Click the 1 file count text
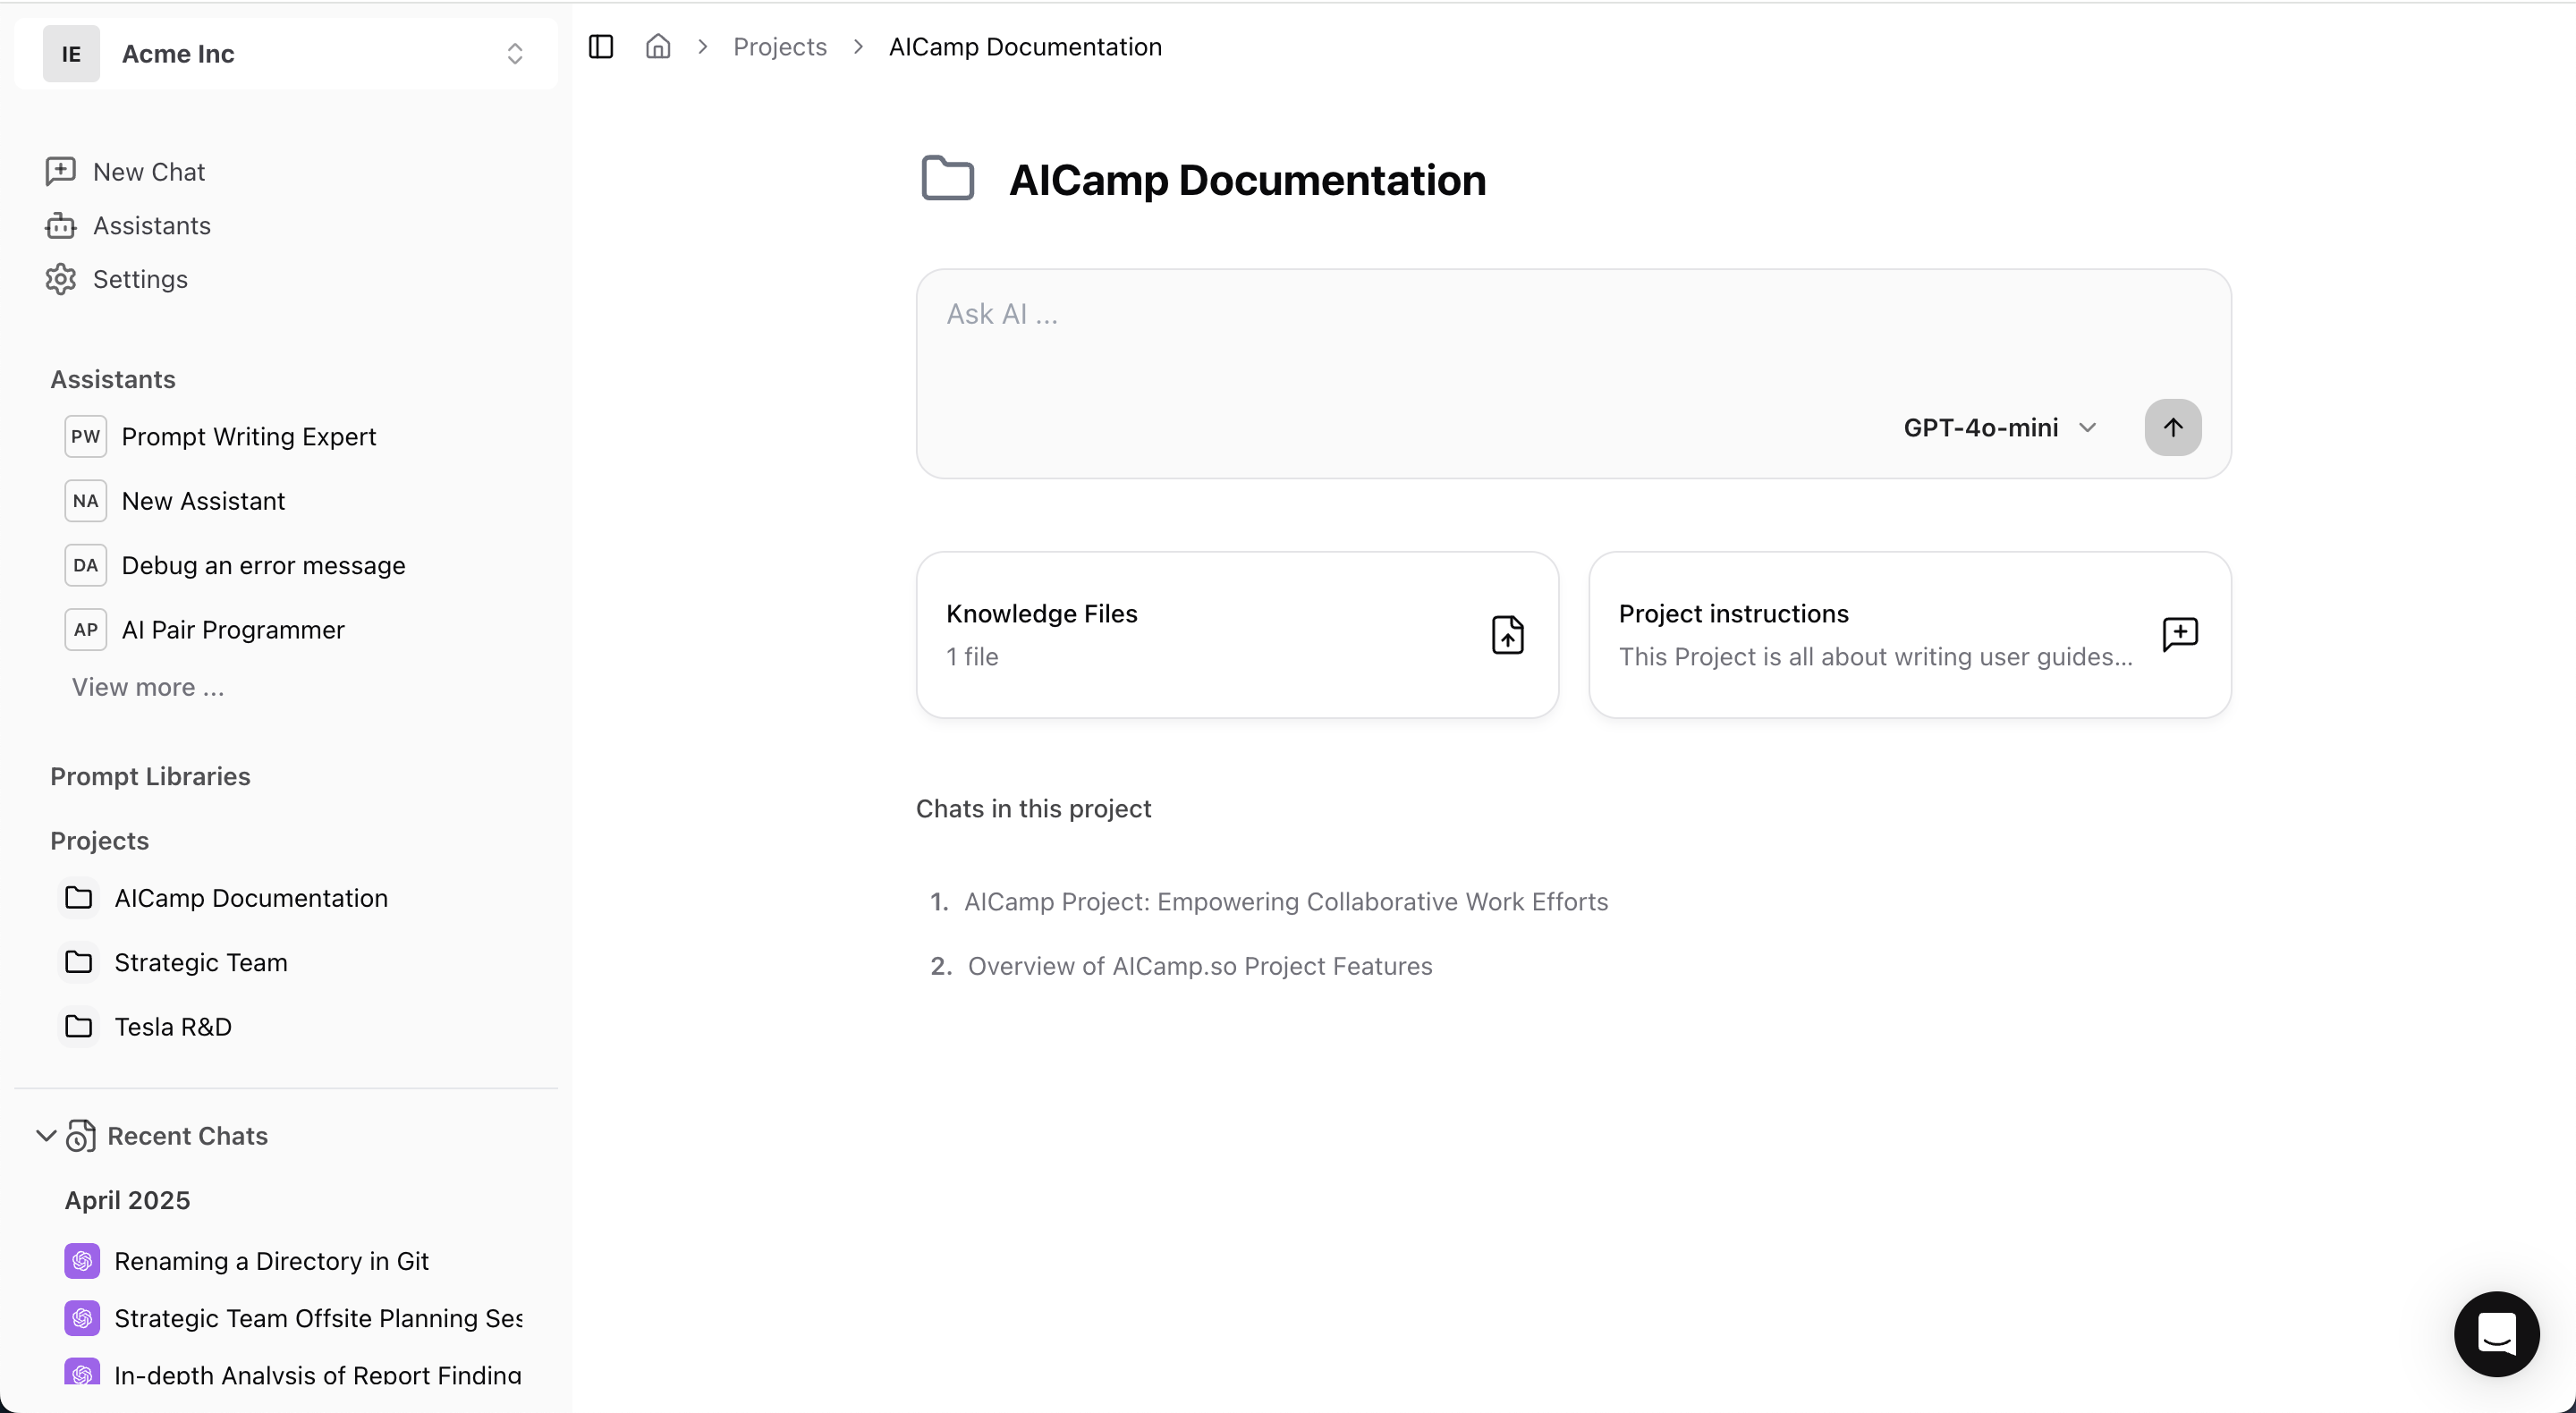2576x1413 pixels. click(972, 656)
